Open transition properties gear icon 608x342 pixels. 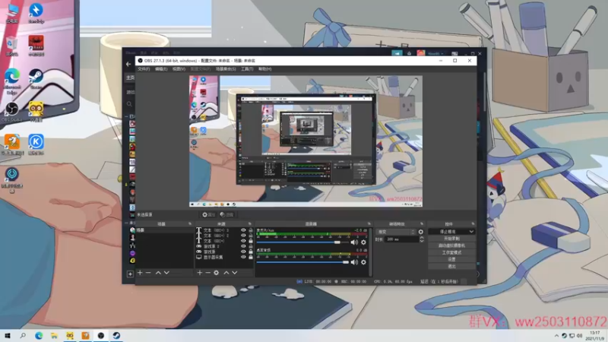(421, 232)
